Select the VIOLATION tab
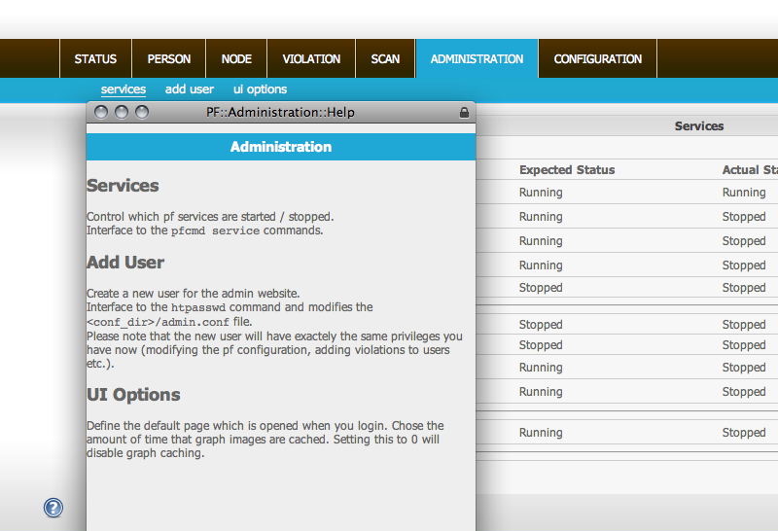This screenshot has width=778, height=531. [x=311, y=59]
